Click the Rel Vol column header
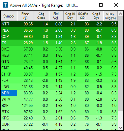This screenshot has width=124, height=131. [56, 16]
